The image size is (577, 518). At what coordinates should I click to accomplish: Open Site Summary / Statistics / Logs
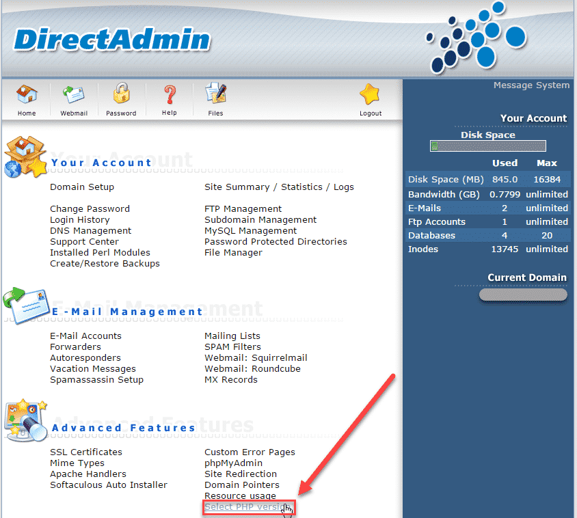coord(279,187)
